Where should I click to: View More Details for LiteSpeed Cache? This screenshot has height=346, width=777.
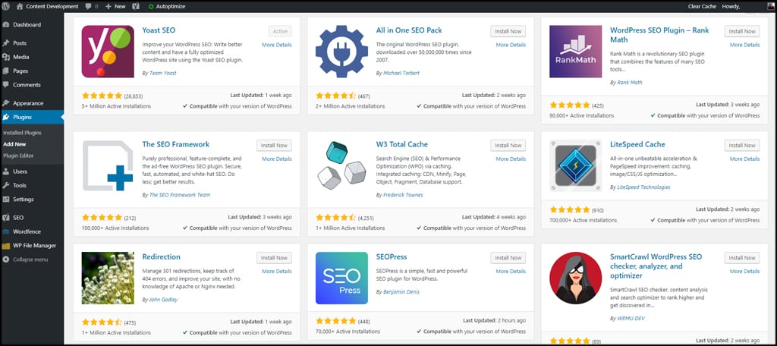[745, 159]
